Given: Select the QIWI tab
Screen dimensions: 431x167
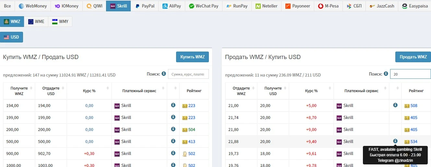Looking at the screenshot, I should tap(94, 6).
